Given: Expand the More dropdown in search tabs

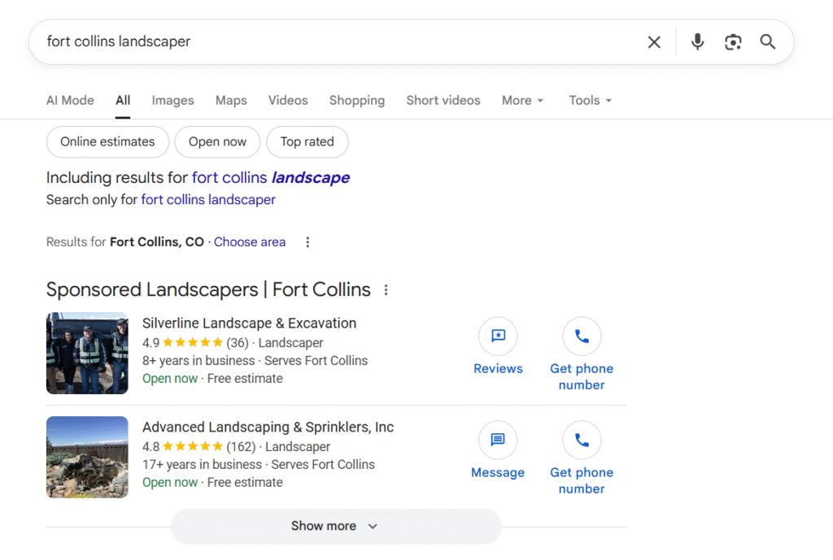Looking at the screenshot, I should point(522,101).
